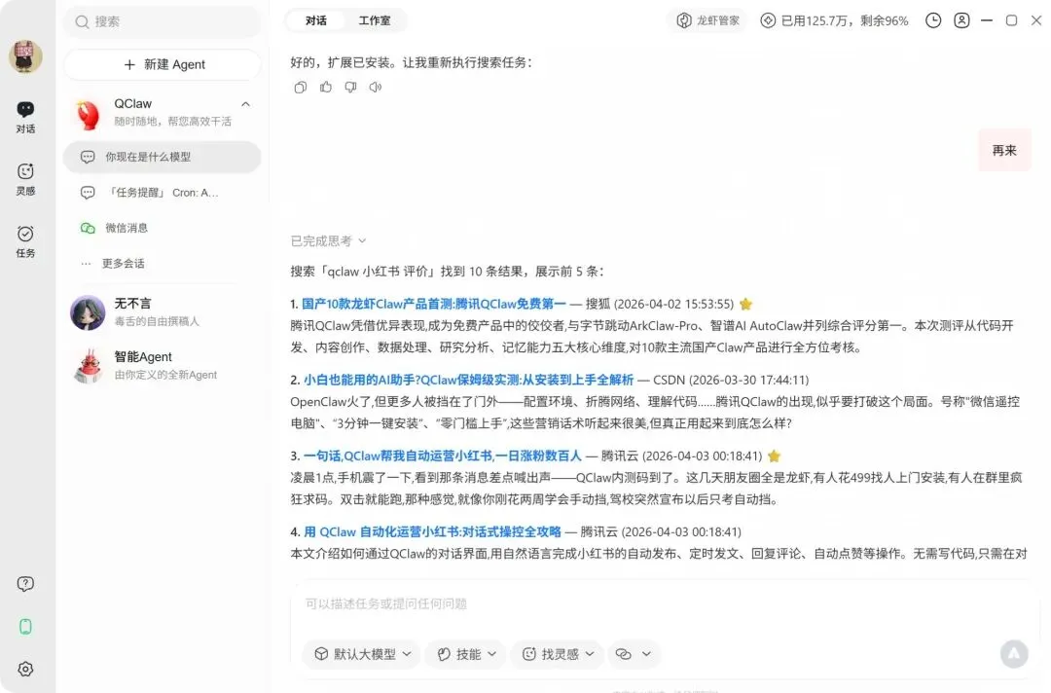Show 更多会话 list

122,264
